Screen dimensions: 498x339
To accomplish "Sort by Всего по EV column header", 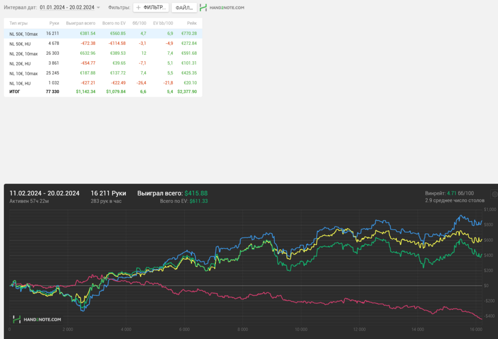I will coord(114,23).
